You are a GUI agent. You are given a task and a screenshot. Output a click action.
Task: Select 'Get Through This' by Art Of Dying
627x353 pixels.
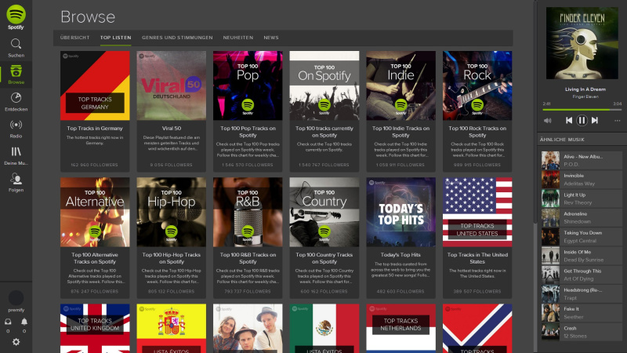pyautogui.click(x=582, y=275)
